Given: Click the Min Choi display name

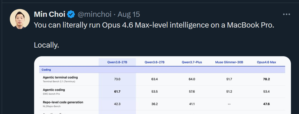Looking at the screenshot, I should click(x=49, y=14).
